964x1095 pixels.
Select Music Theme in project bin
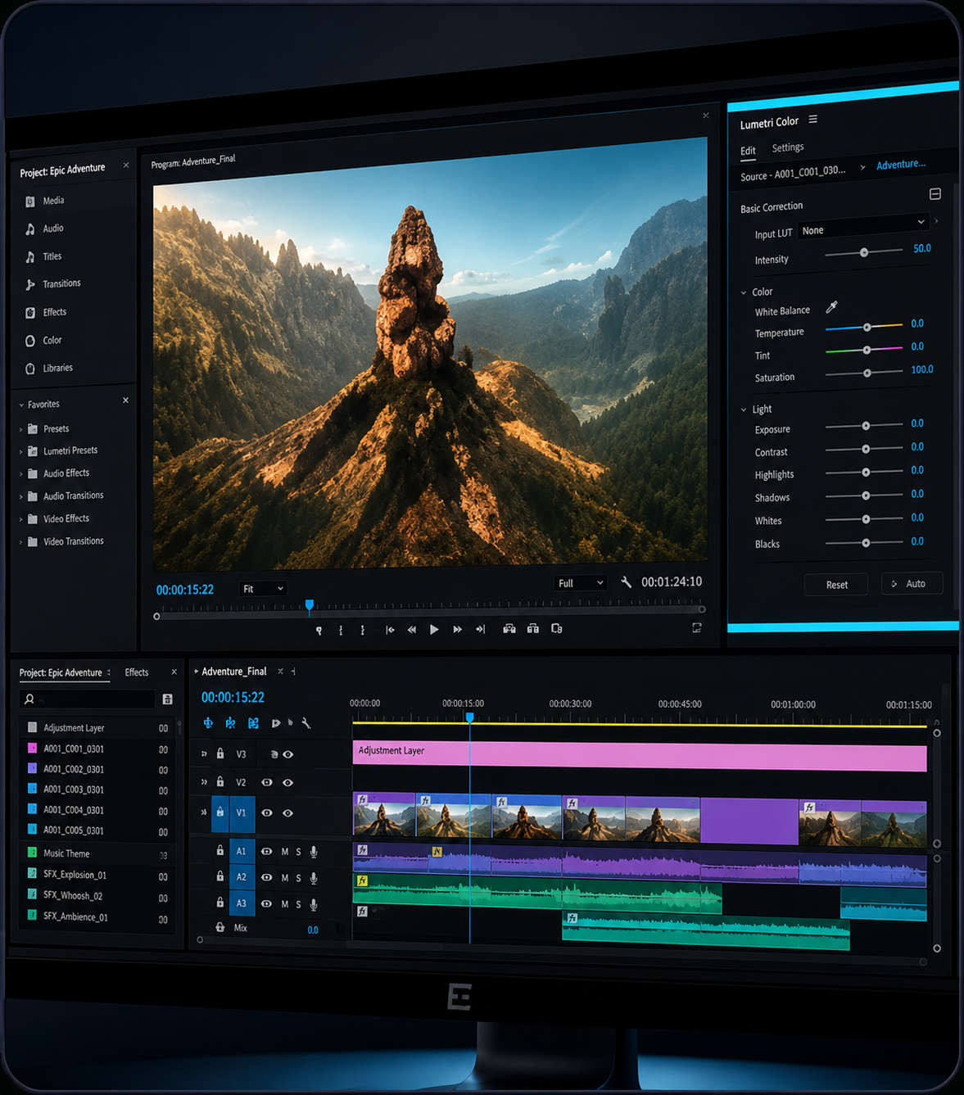coord(66,853)
